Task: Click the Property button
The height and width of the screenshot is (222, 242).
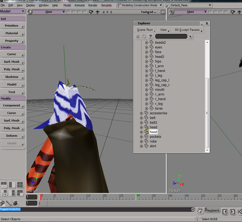Action: point(12,41)
